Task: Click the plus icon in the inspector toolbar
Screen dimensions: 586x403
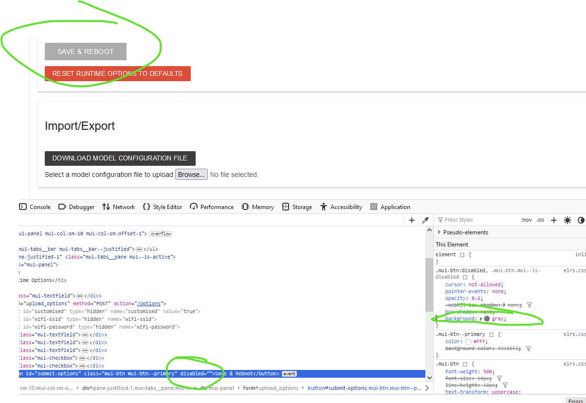Action: 411,220
